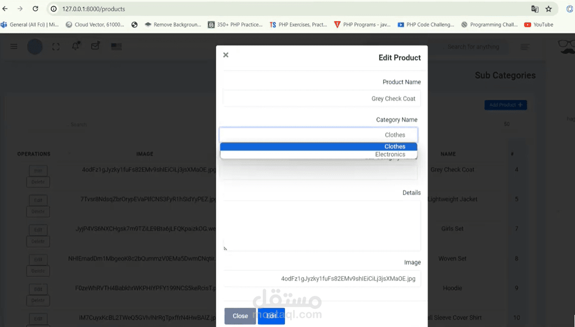Bookmark this page with the star icon
Screen dimensions: 575x327
coord(549,9)
